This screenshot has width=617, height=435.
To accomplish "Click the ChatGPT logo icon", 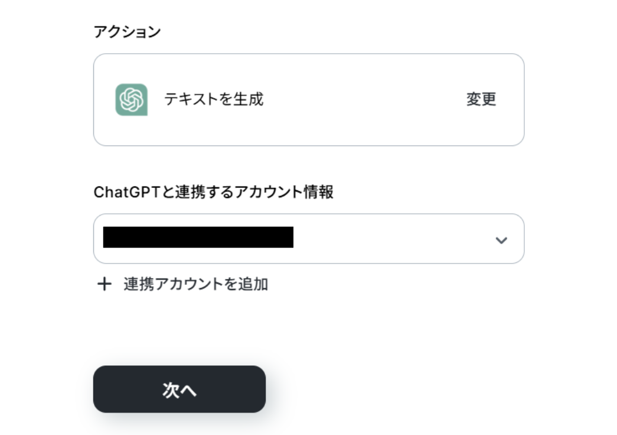I will point(131,100).
